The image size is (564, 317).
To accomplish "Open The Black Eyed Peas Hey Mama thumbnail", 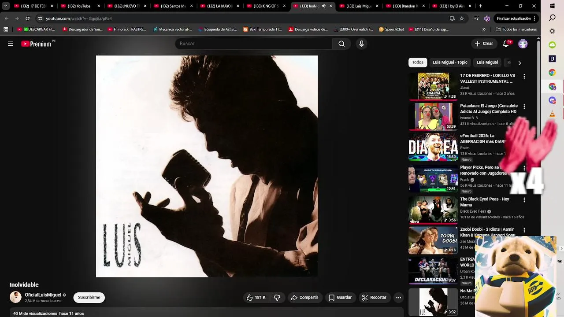I will click(433, 210).
